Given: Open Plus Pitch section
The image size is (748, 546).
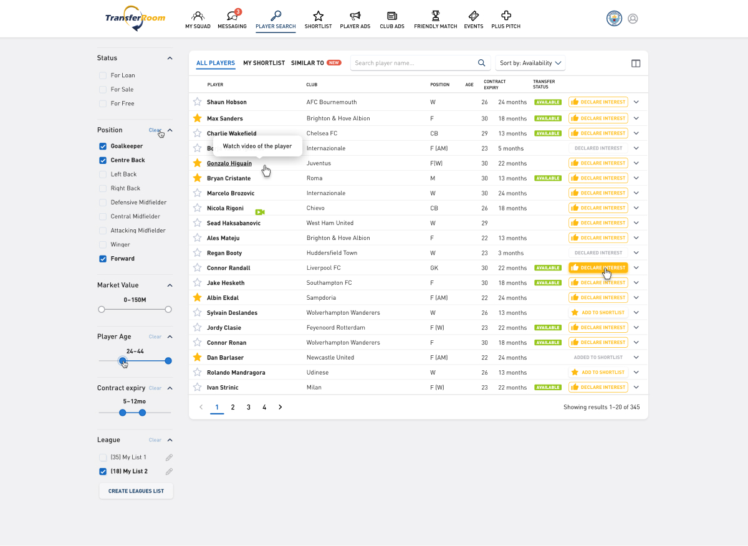Looking at the screenshot, I should tap(506, 19).
